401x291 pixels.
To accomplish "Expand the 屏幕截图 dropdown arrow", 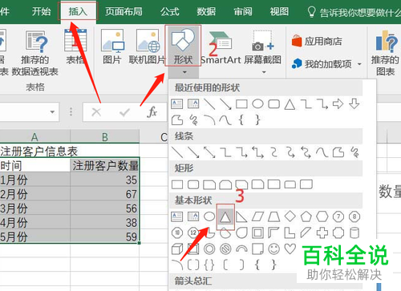I will 264,72.
